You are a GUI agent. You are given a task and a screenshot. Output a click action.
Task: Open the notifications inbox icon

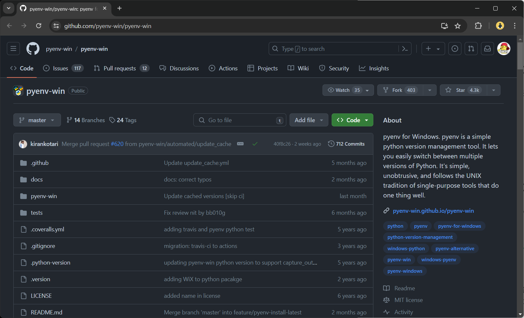[x=487, y=49]
